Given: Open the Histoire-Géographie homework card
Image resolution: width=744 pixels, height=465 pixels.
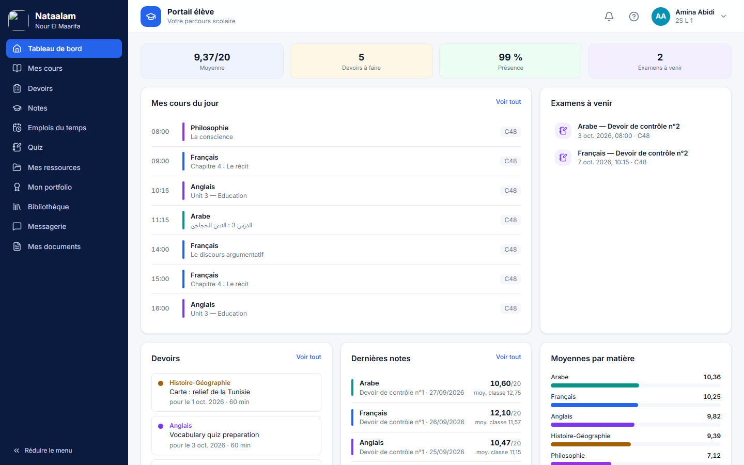Looking at the screenshot, I should coord(236,392).
